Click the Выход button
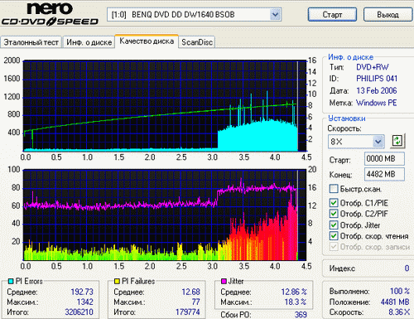The image size is (414, 319). pyautogui.click(x=388, y=14)
